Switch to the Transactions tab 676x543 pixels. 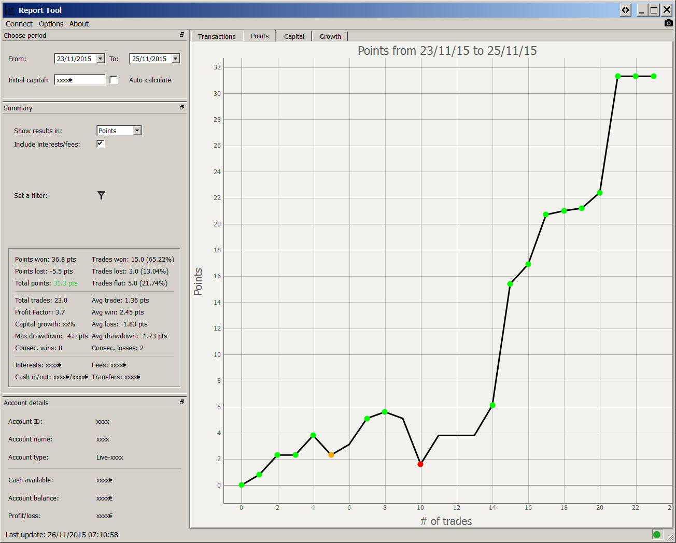[x=217, y=36]
